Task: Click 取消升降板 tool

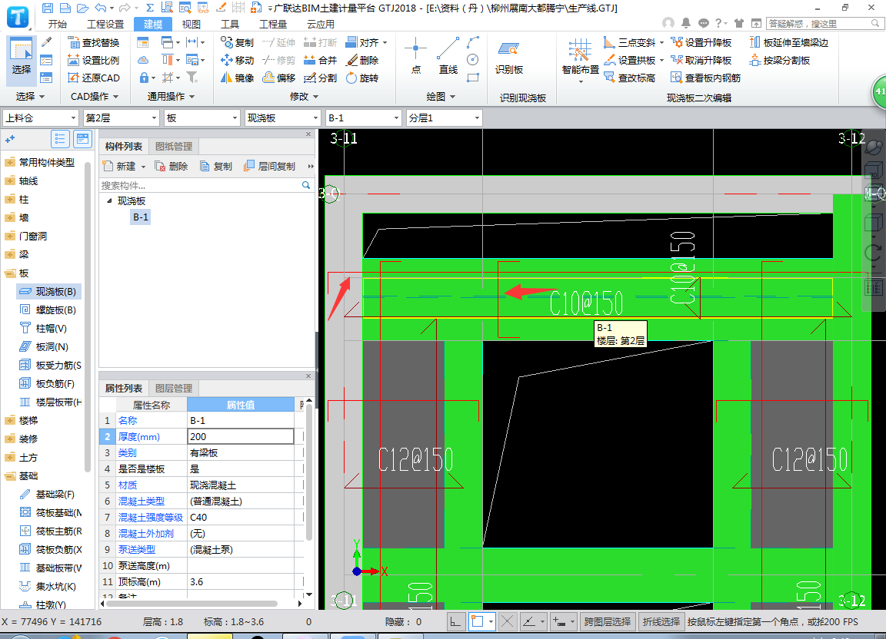Action: point(701,61)
